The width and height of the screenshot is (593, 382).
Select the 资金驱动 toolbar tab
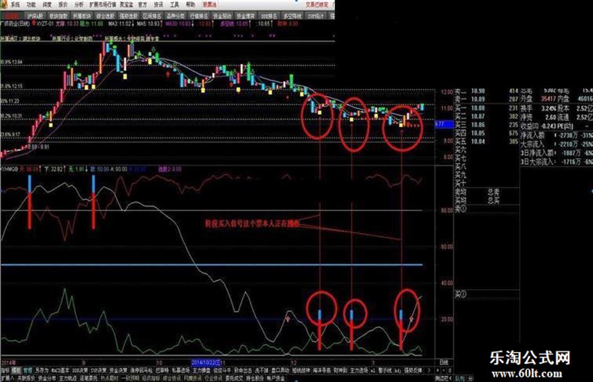222,16
